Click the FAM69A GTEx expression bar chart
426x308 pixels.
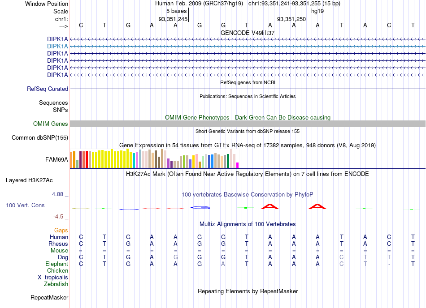click(154, 158)
